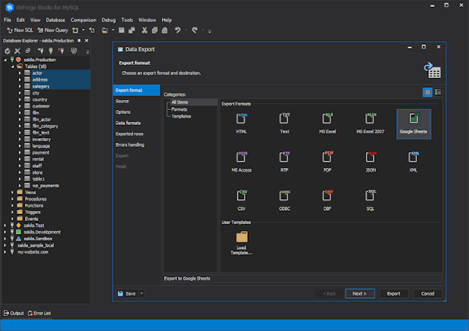Open the Output panel tab
This screenshot has width=469, height=331.
pyautogui.click(x=14, y=313)
